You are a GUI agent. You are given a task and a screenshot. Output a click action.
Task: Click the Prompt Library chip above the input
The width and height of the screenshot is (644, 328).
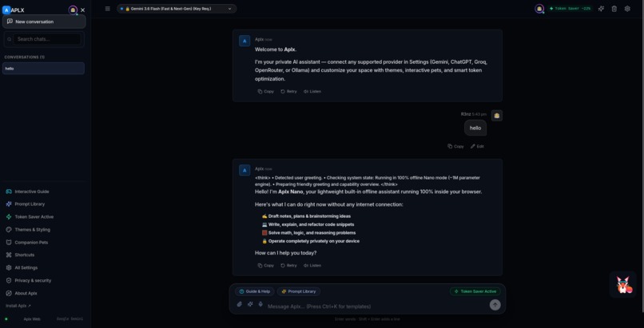[x=299, y=291]
